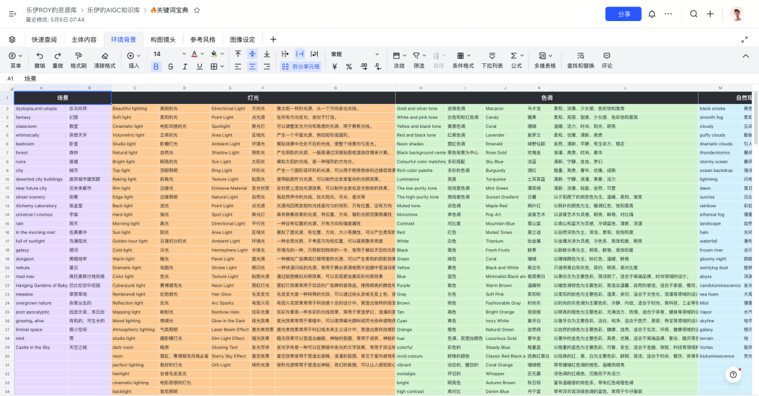Click the plus icon beside search
Image resolution: width=759 pixels, height=396 pixels.
coord(710,14)
